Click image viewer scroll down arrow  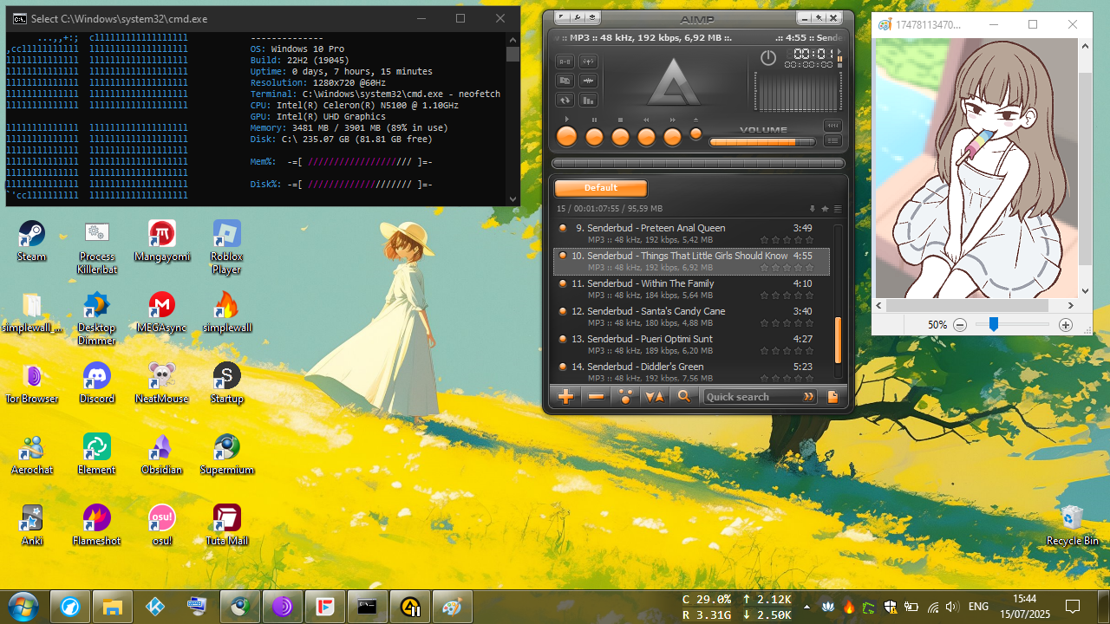coord(1085,291)
